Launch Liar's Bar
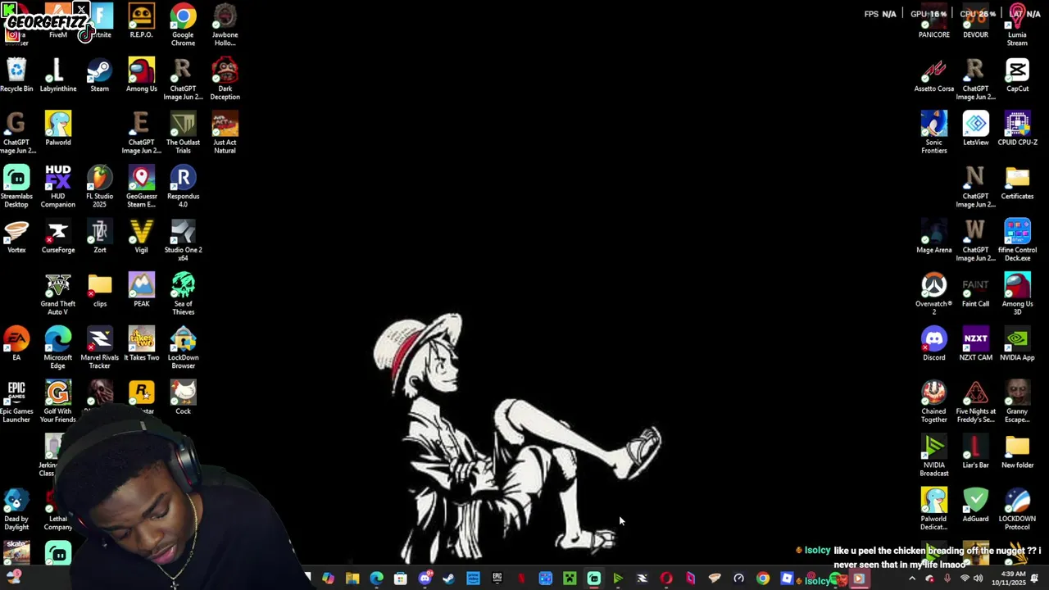Image resolution: width=1049 pixels, height=590 pixels. 975,452
